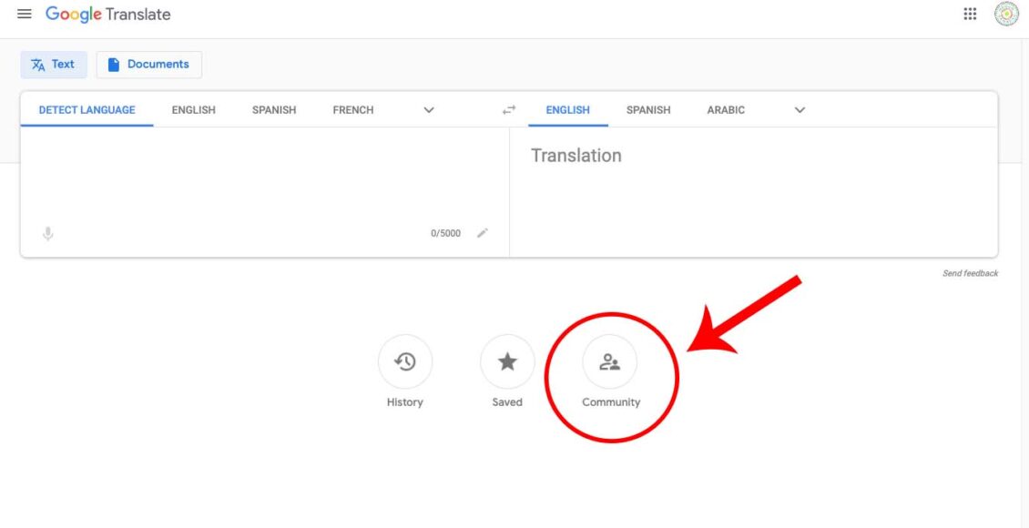Screen dimensions: 1029x528
Task: Open the hamburger main menu
Action: (25, 15)
